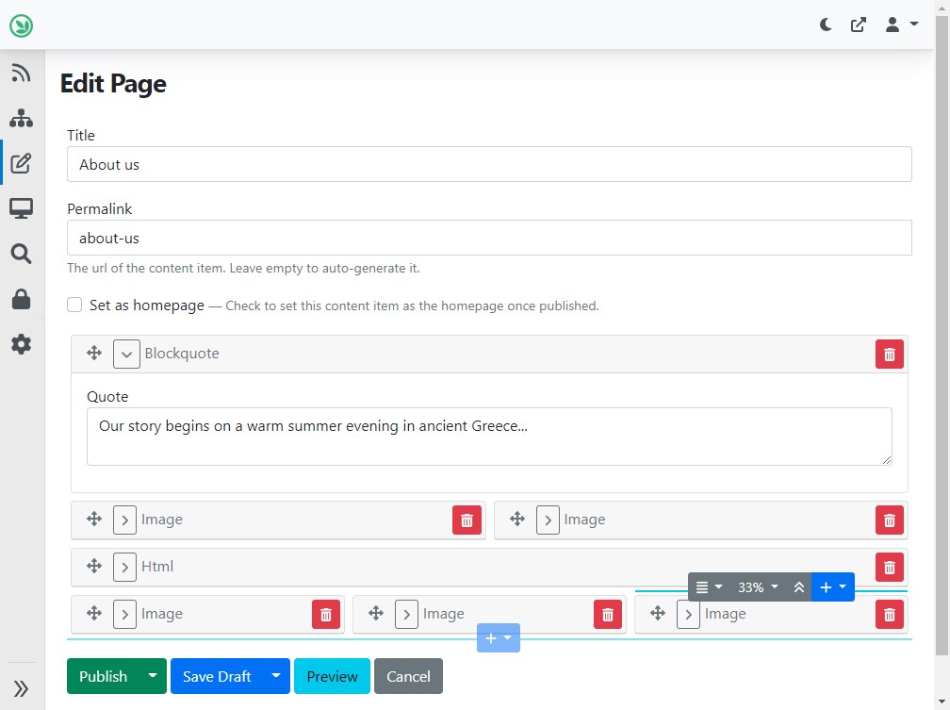Image resolution: width=950 pixels, height=710 pixels.
Task: Open the 33% width dropdown
Action: pyautogui.click(x=758, y=586)
